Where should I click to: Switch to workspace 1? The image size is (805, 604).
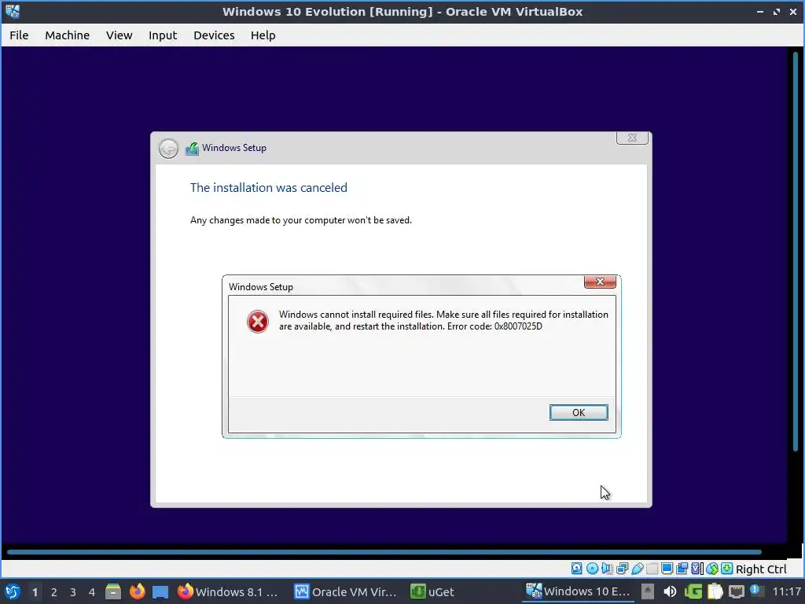(35, 592)
